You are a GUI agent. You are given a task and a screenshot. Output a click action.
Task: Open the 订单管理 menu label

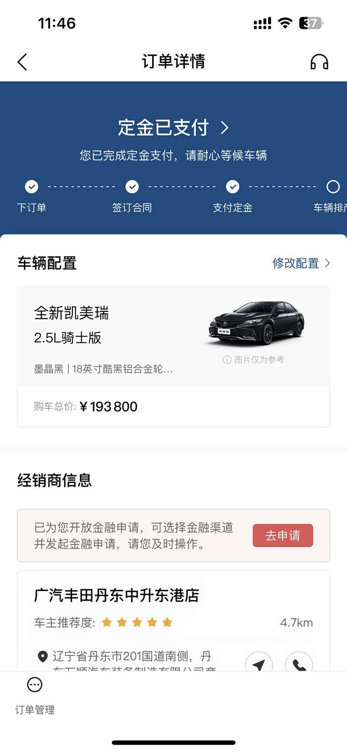(x=35, y=710)
